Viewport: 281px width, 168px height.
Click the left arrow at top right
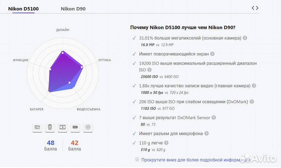pyautogui.click(x=253, y=8)
